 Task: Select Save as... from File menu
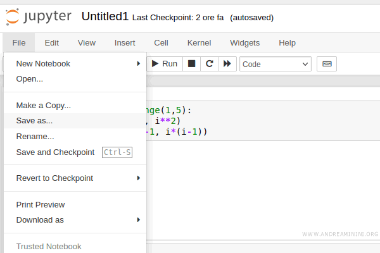point(35,120)
